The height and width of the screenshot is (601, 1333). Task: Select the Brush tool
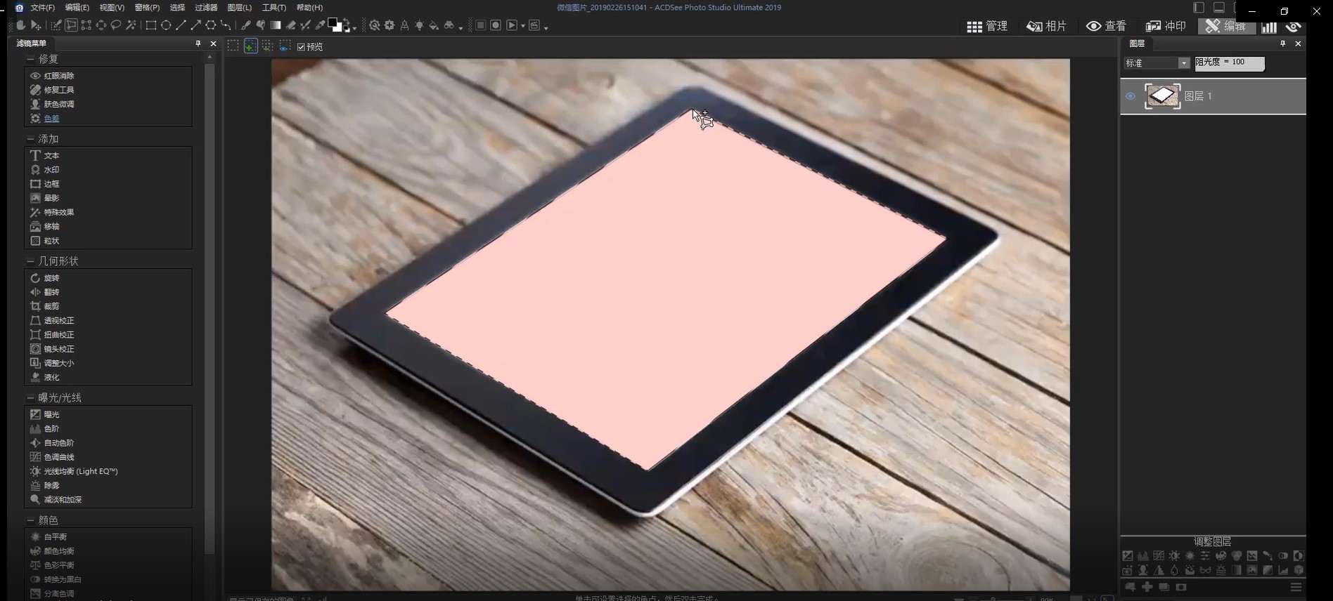pos(245,25)
